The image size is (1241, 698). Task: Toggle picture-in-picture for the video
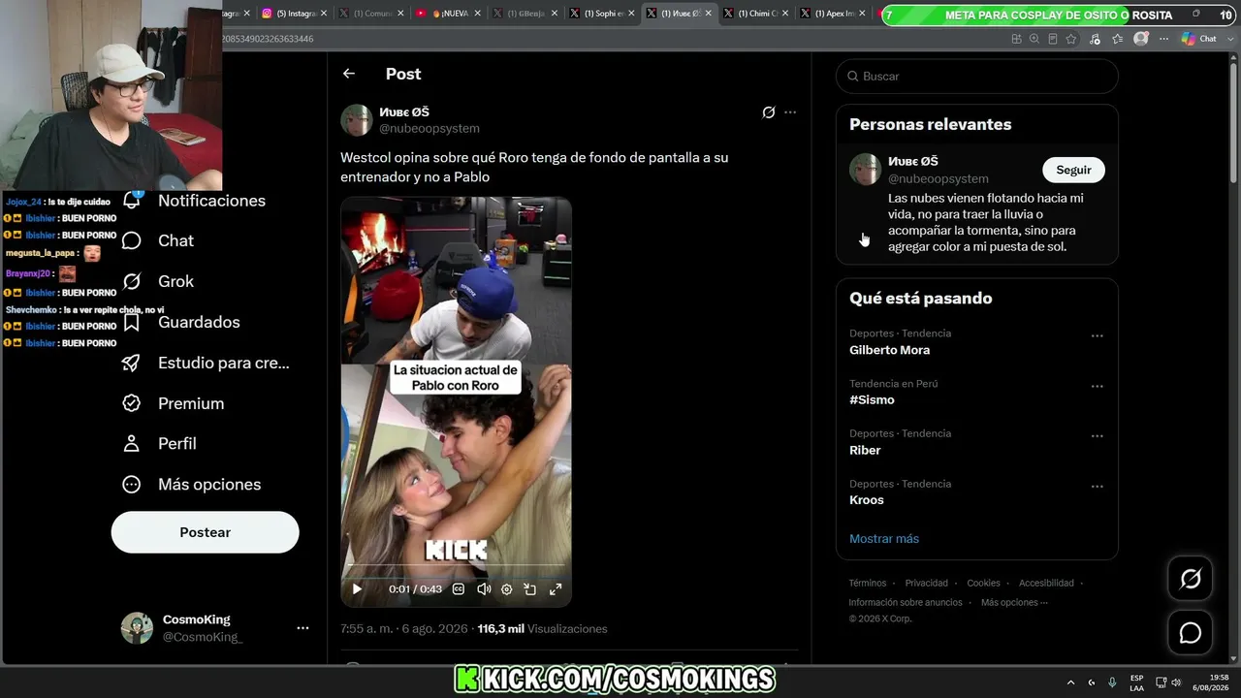530,588
